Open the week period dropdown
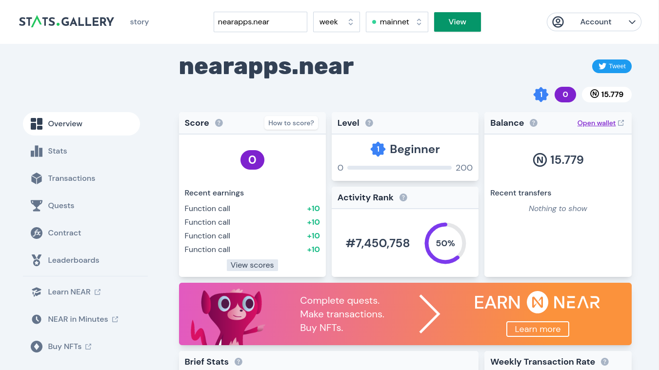This screenshot has width=659, height=370. 337,22
